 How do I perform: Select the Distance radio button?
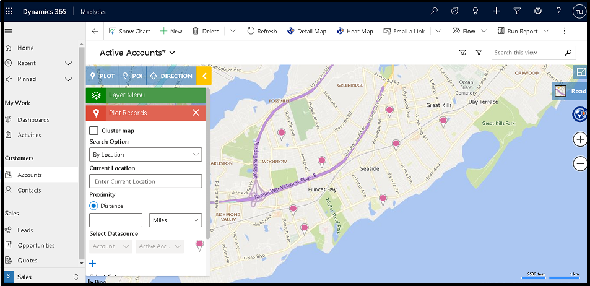pyautogui.click(x=93, y=206)
